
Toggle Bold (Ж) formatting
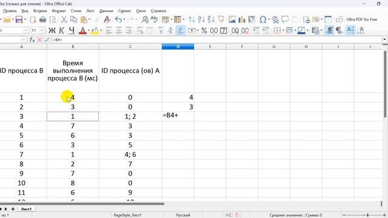[52, 30]
